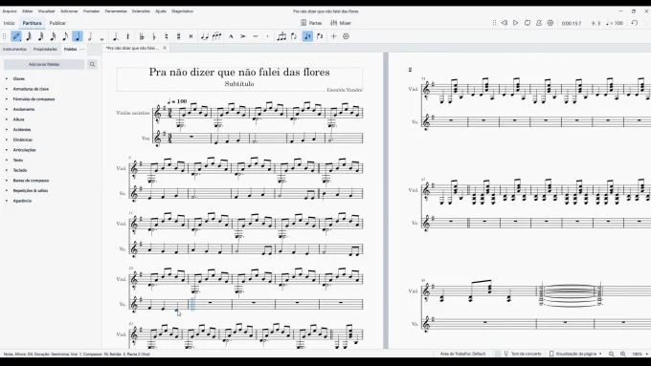Open the Ajuda menu

[x=161, y=11]
